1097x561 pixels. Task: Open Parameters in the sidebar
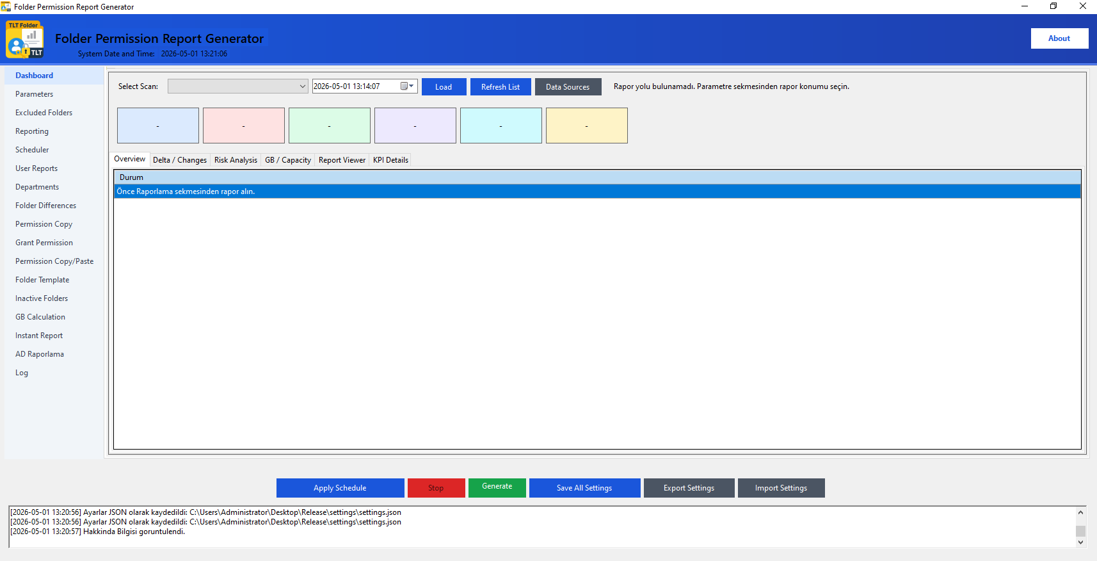(54, 94)
